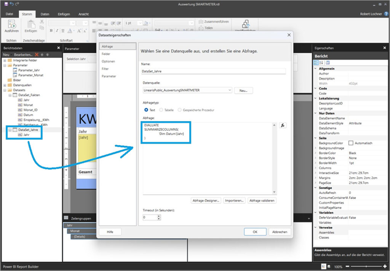Click the Abfrage-Designer... button
Viewport: 390px width, 271px height.
206,201
